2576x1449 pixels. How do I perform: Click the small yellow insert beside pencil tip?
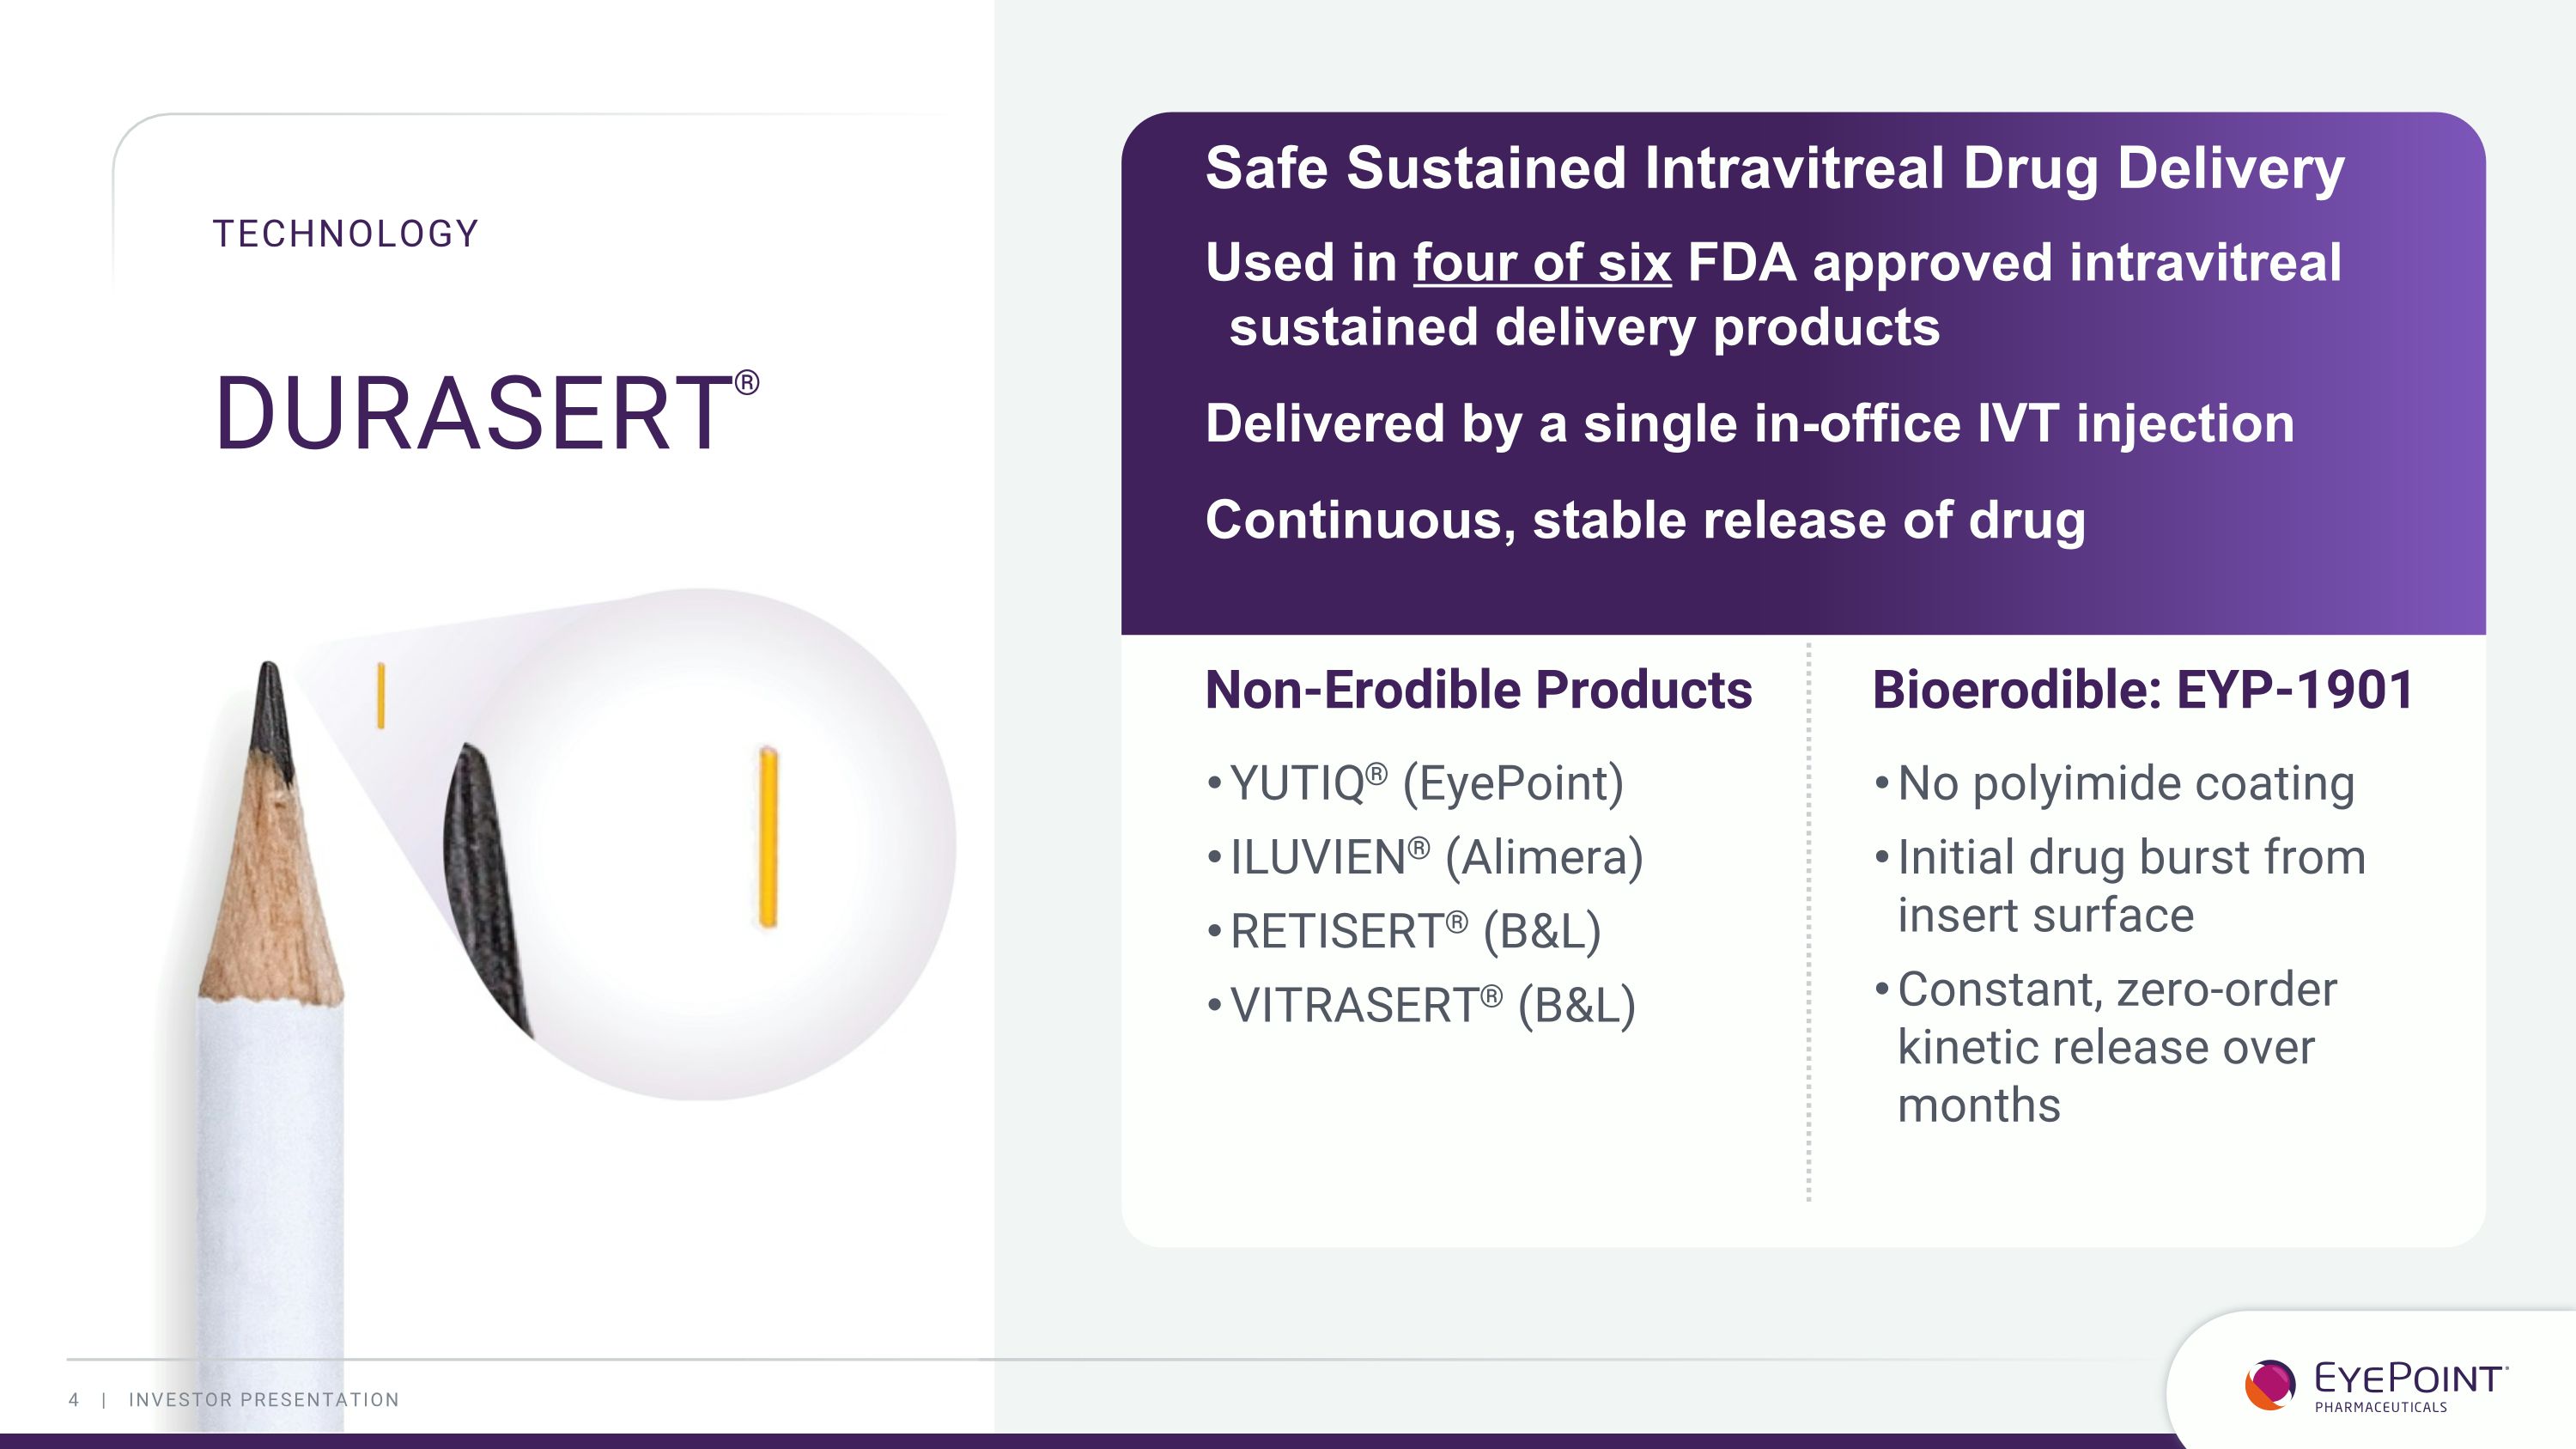click(380, 695)
